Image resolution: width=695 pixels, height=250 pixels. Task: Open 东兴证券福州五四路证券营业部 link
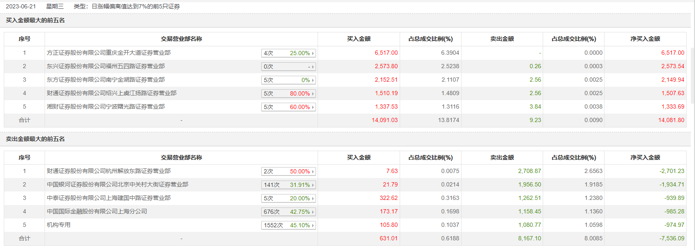106,66
